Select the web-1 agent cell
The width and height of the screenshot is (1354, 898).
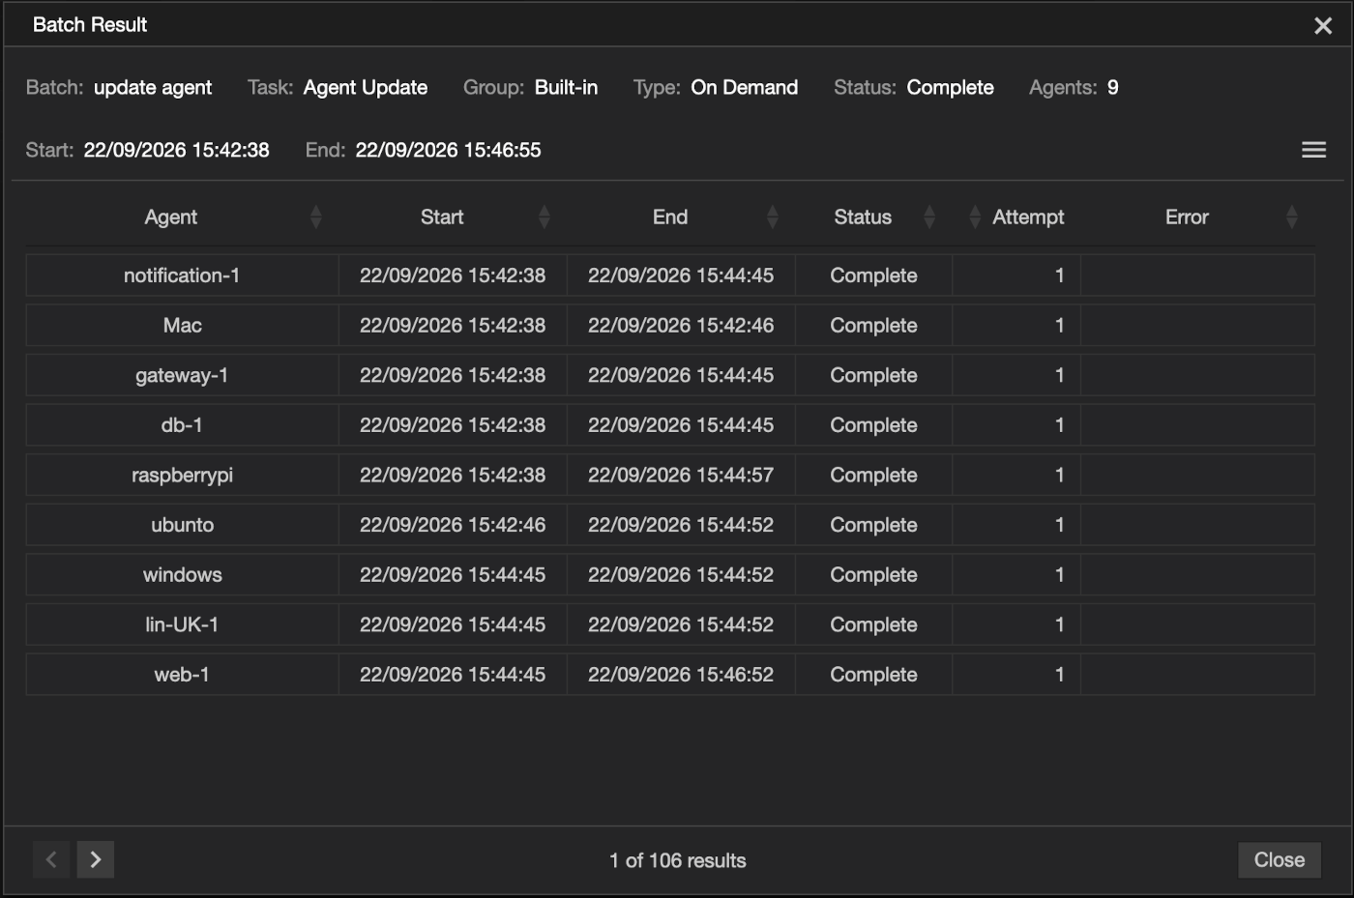tap(182, 675)
